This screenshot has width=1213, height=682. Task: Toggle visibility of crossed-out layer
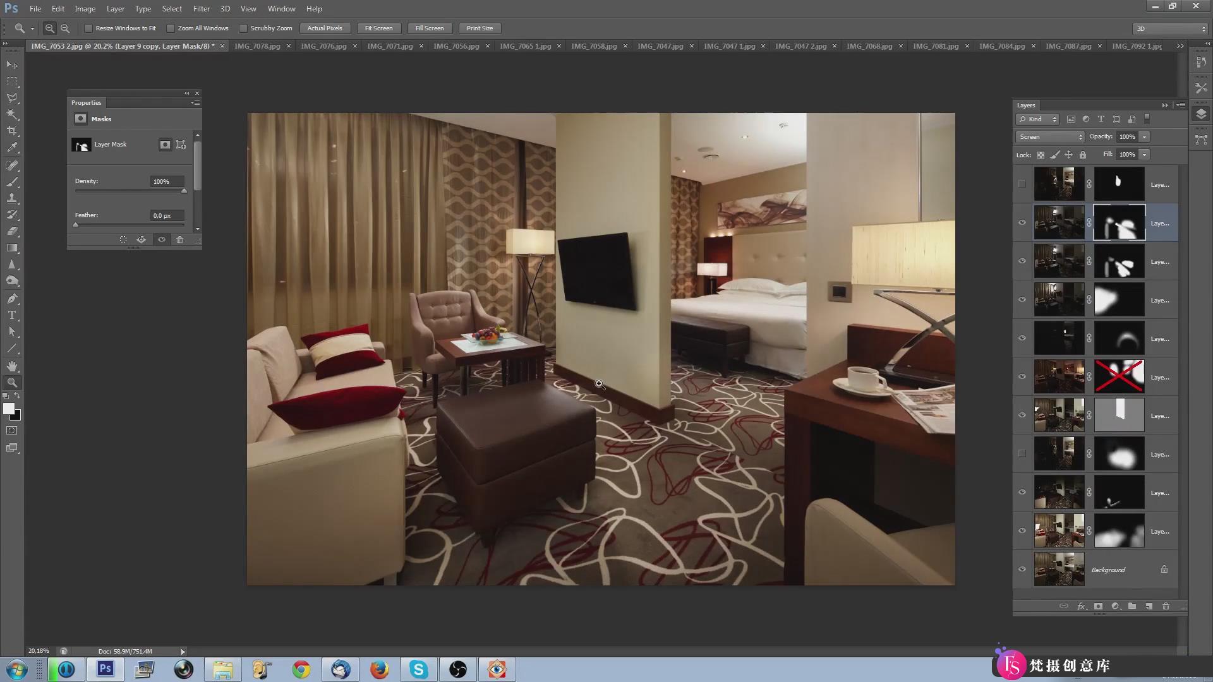1022,377
